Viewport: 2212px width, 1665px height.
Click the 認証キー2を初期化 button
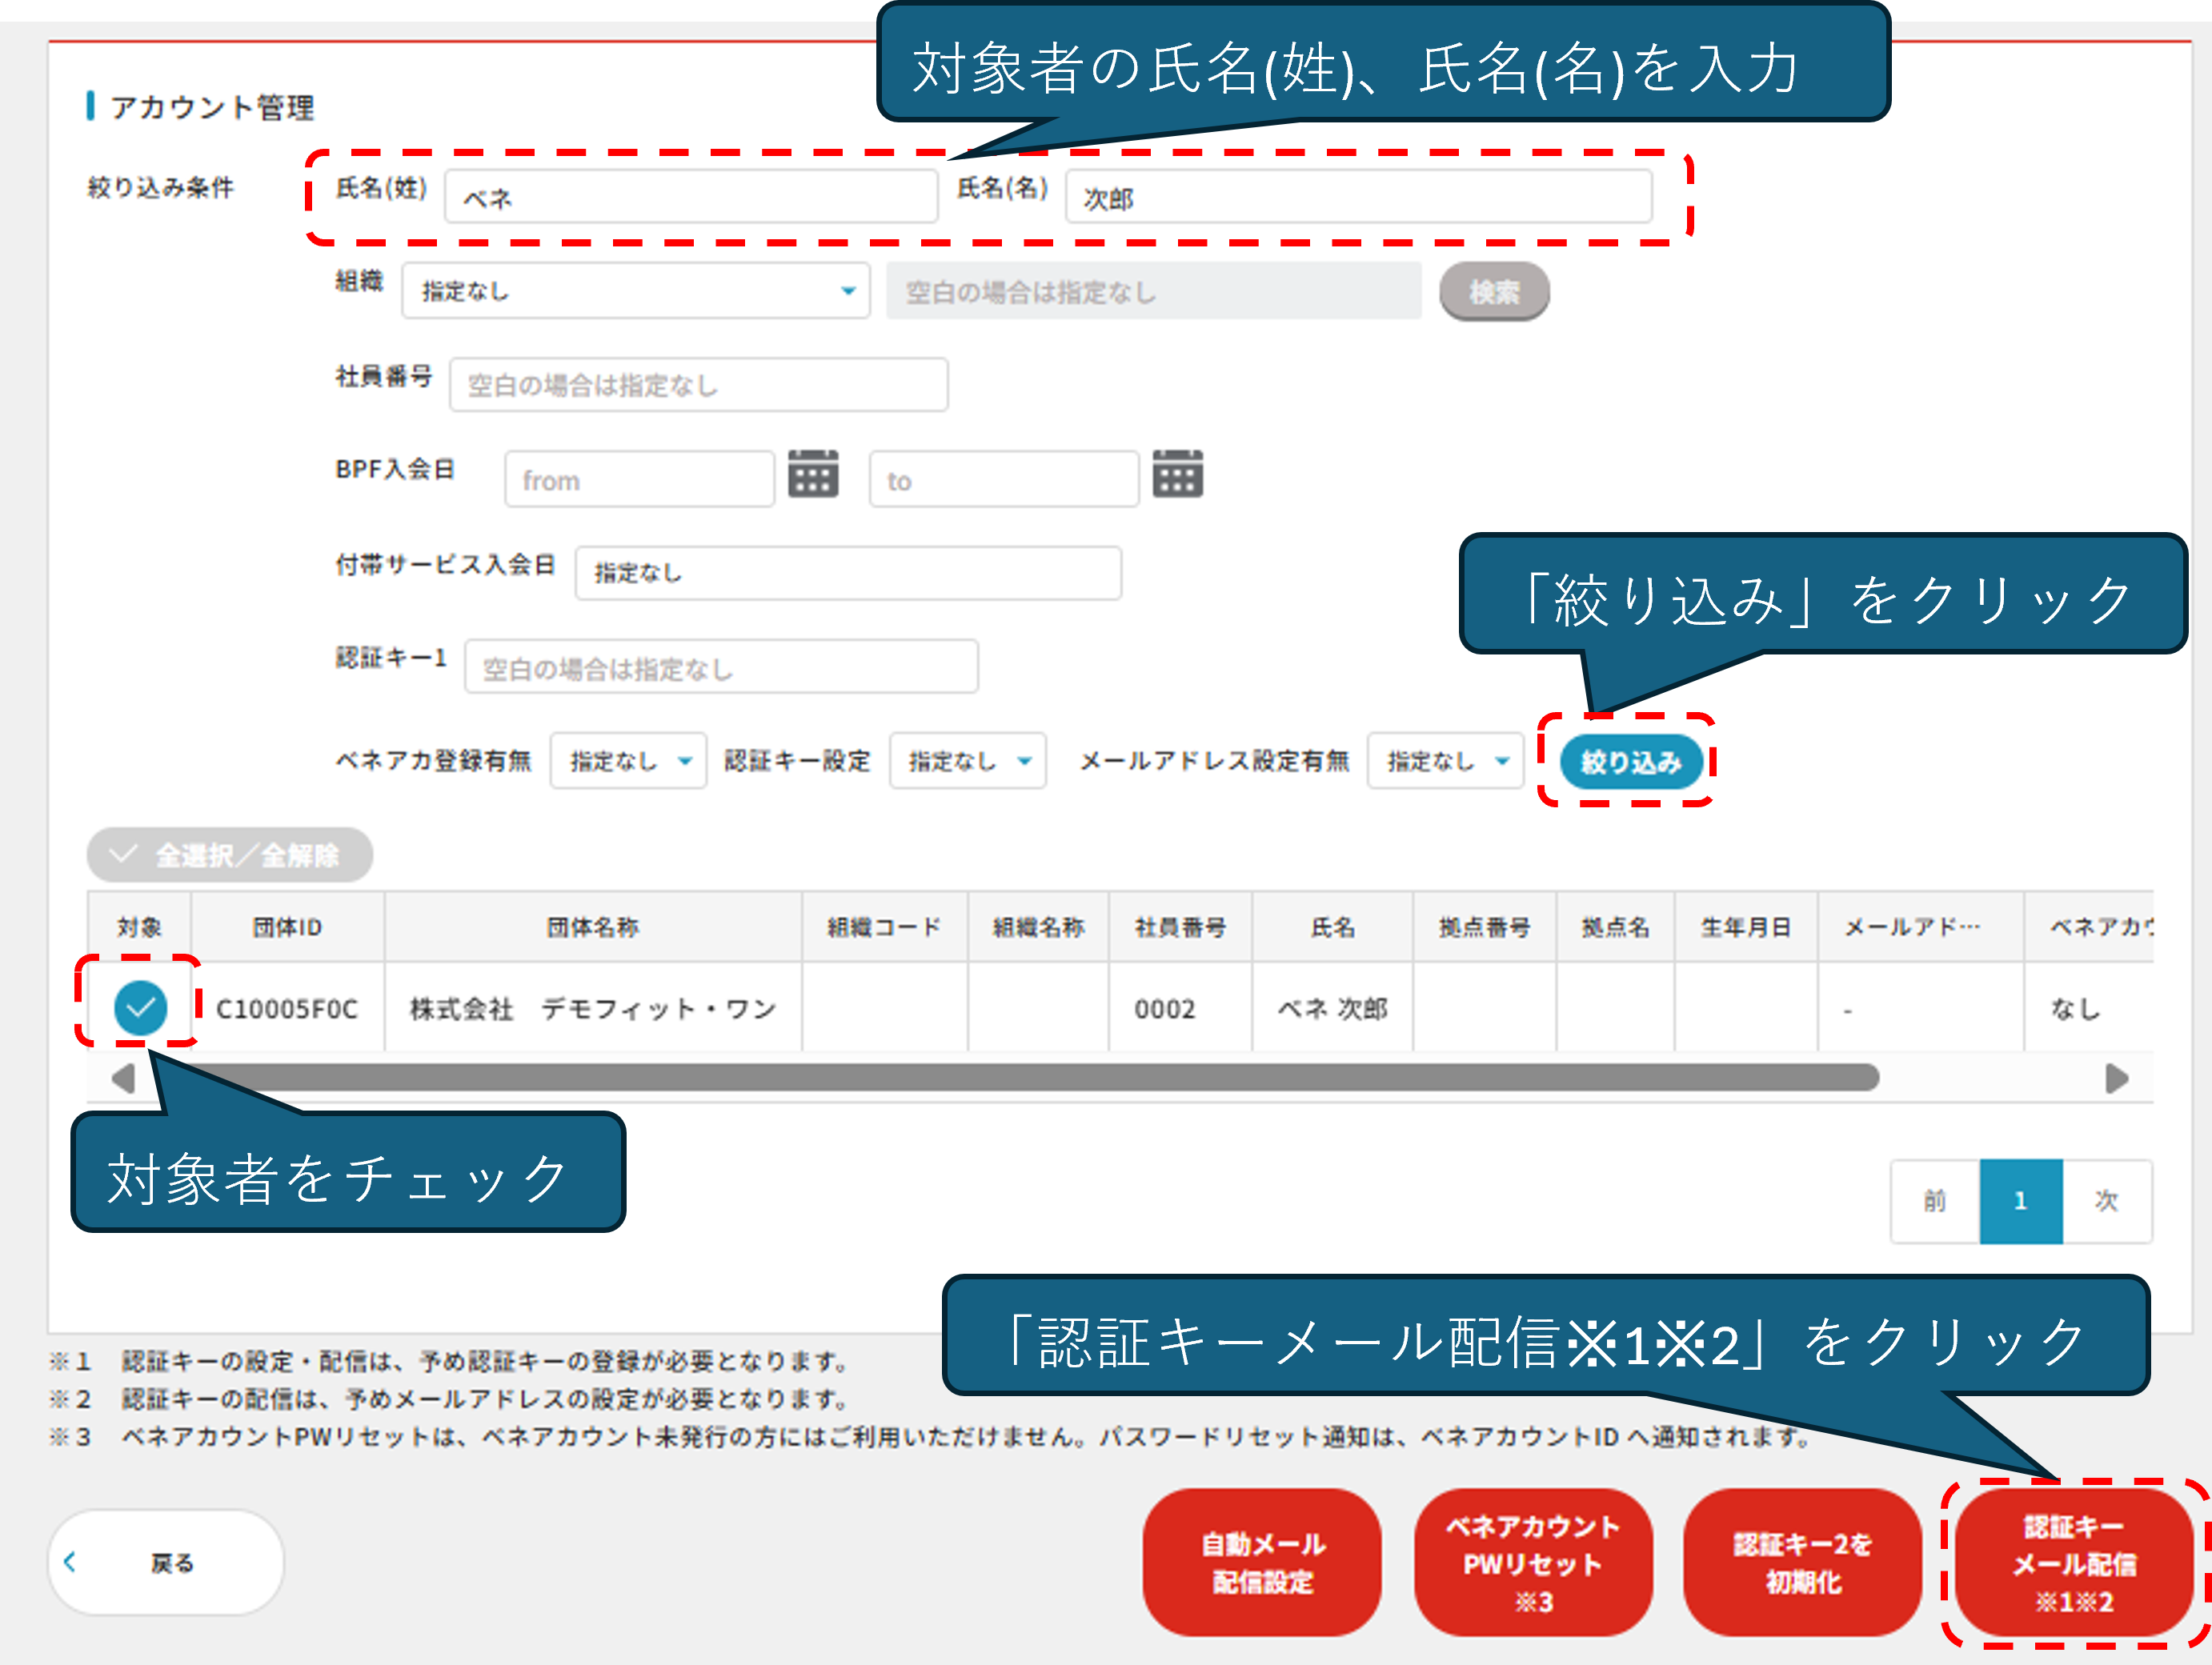(1802, 1563)
